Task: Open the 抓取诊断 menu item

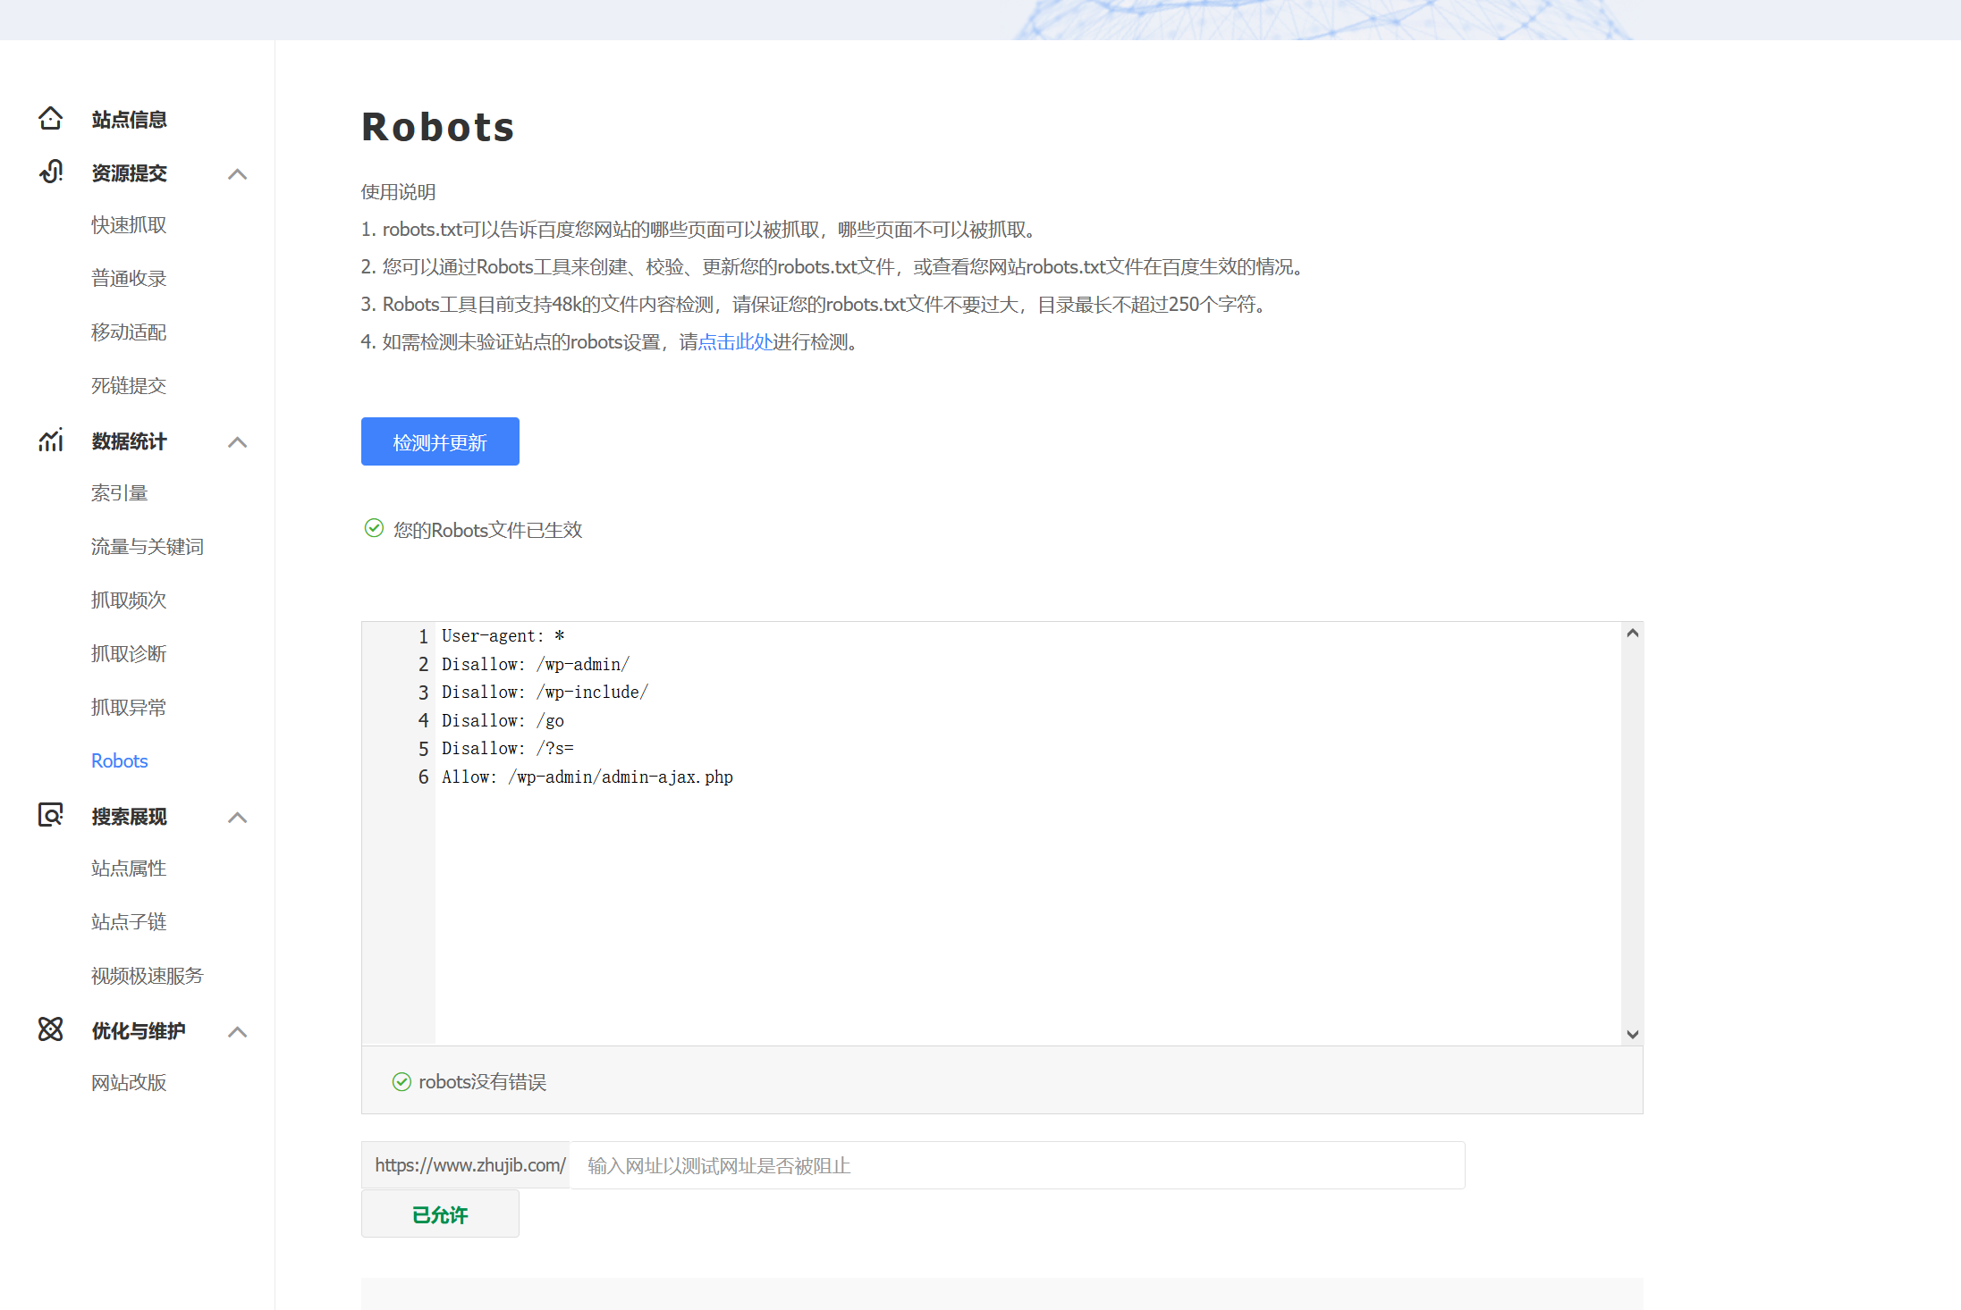Action: [129, 654]
